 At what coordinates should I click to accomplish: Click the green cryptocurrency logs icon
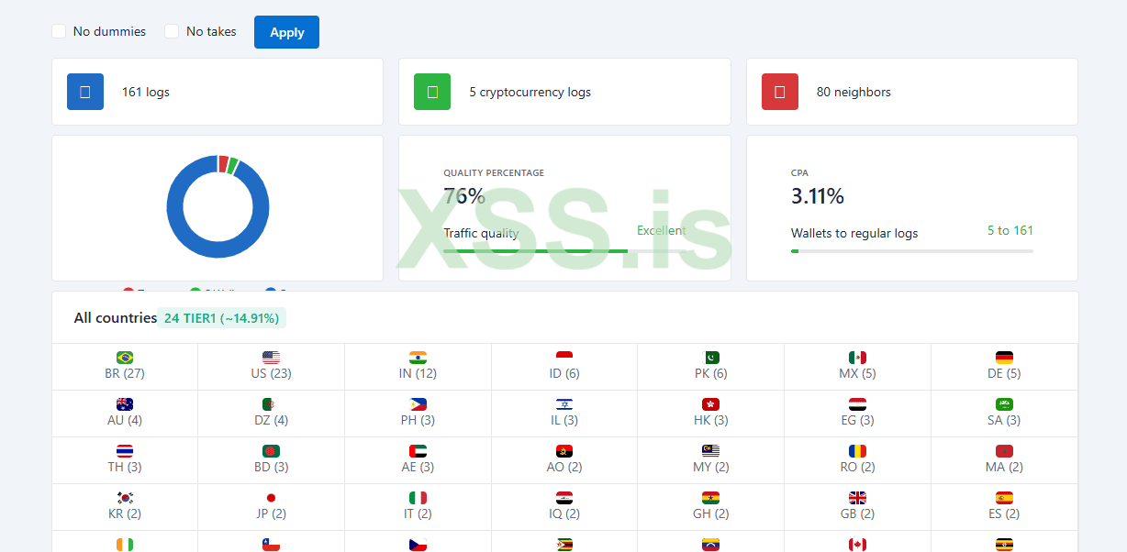coord(432,92)
